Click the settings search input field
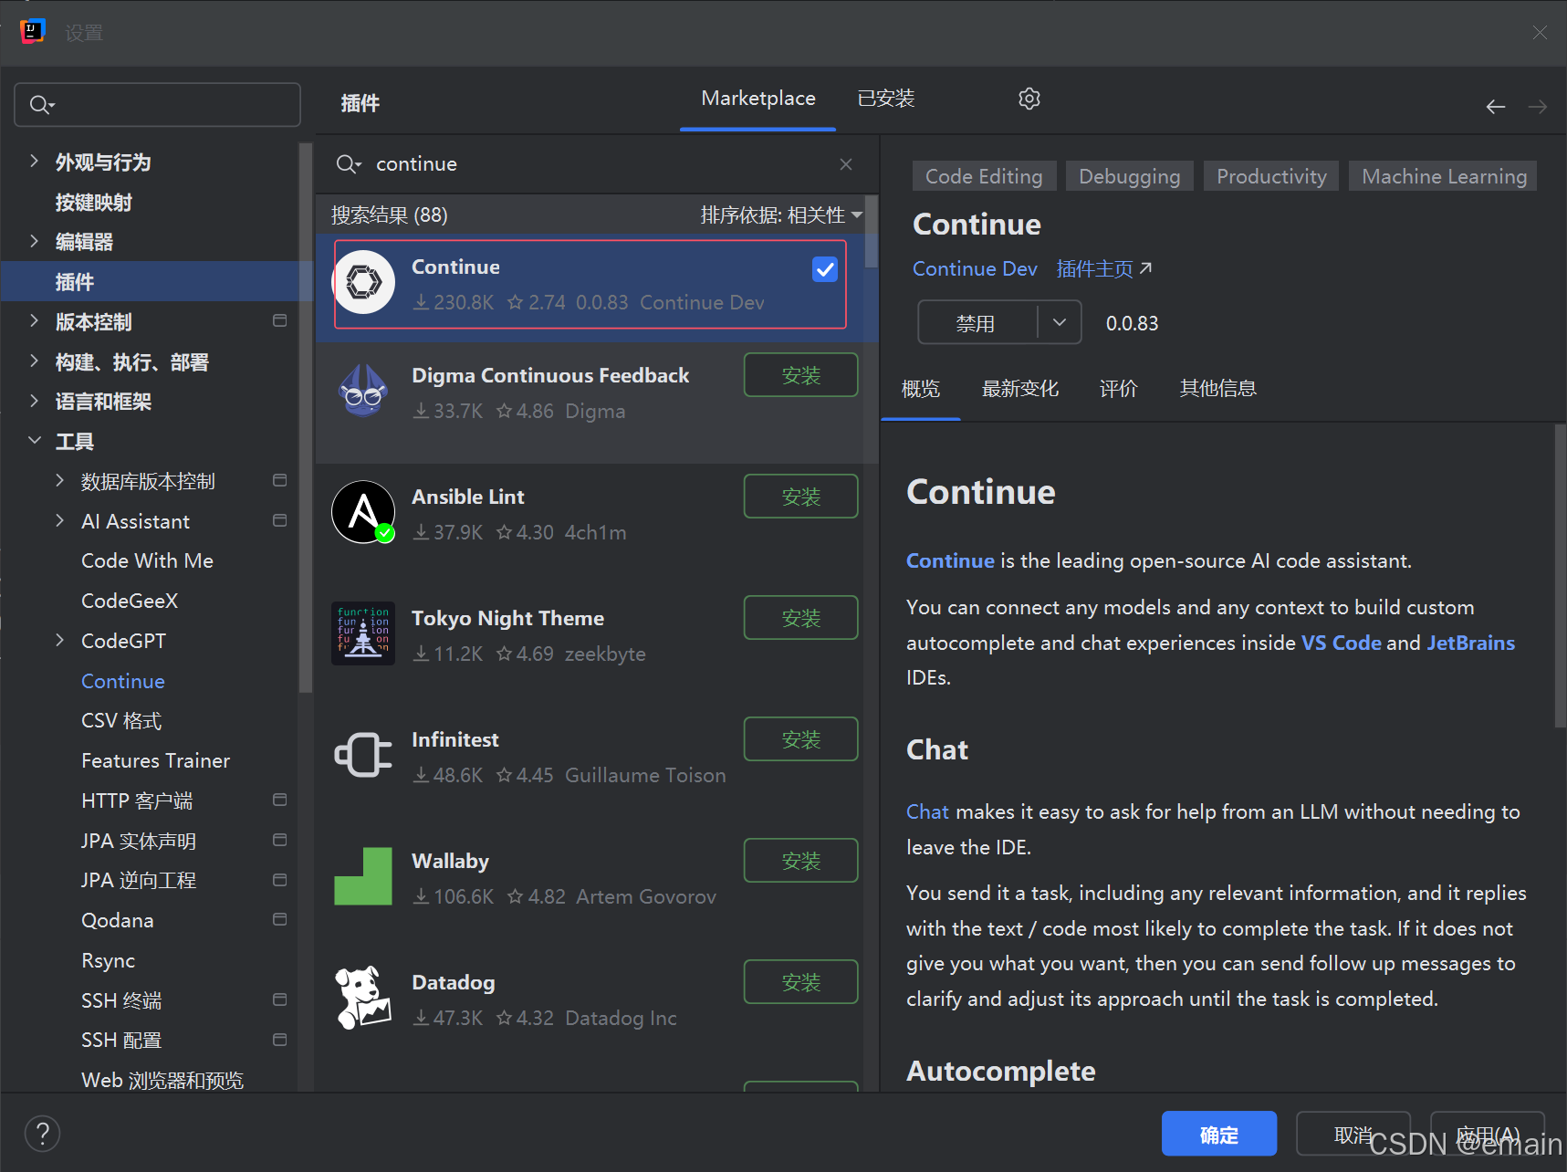The image size is (1567, 1172). click(164, 105)
